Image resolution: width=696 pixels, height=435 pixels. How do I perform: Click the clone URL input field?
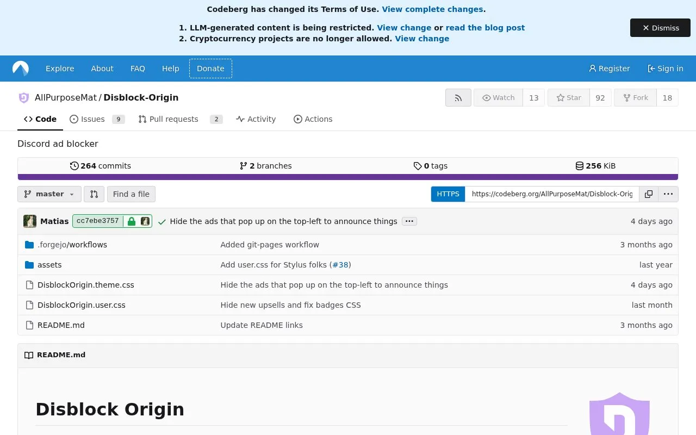pos(552,194)
